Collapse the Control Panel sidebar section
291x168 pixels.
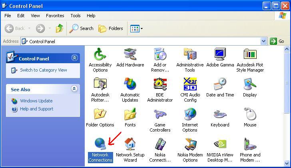(74, 58)
